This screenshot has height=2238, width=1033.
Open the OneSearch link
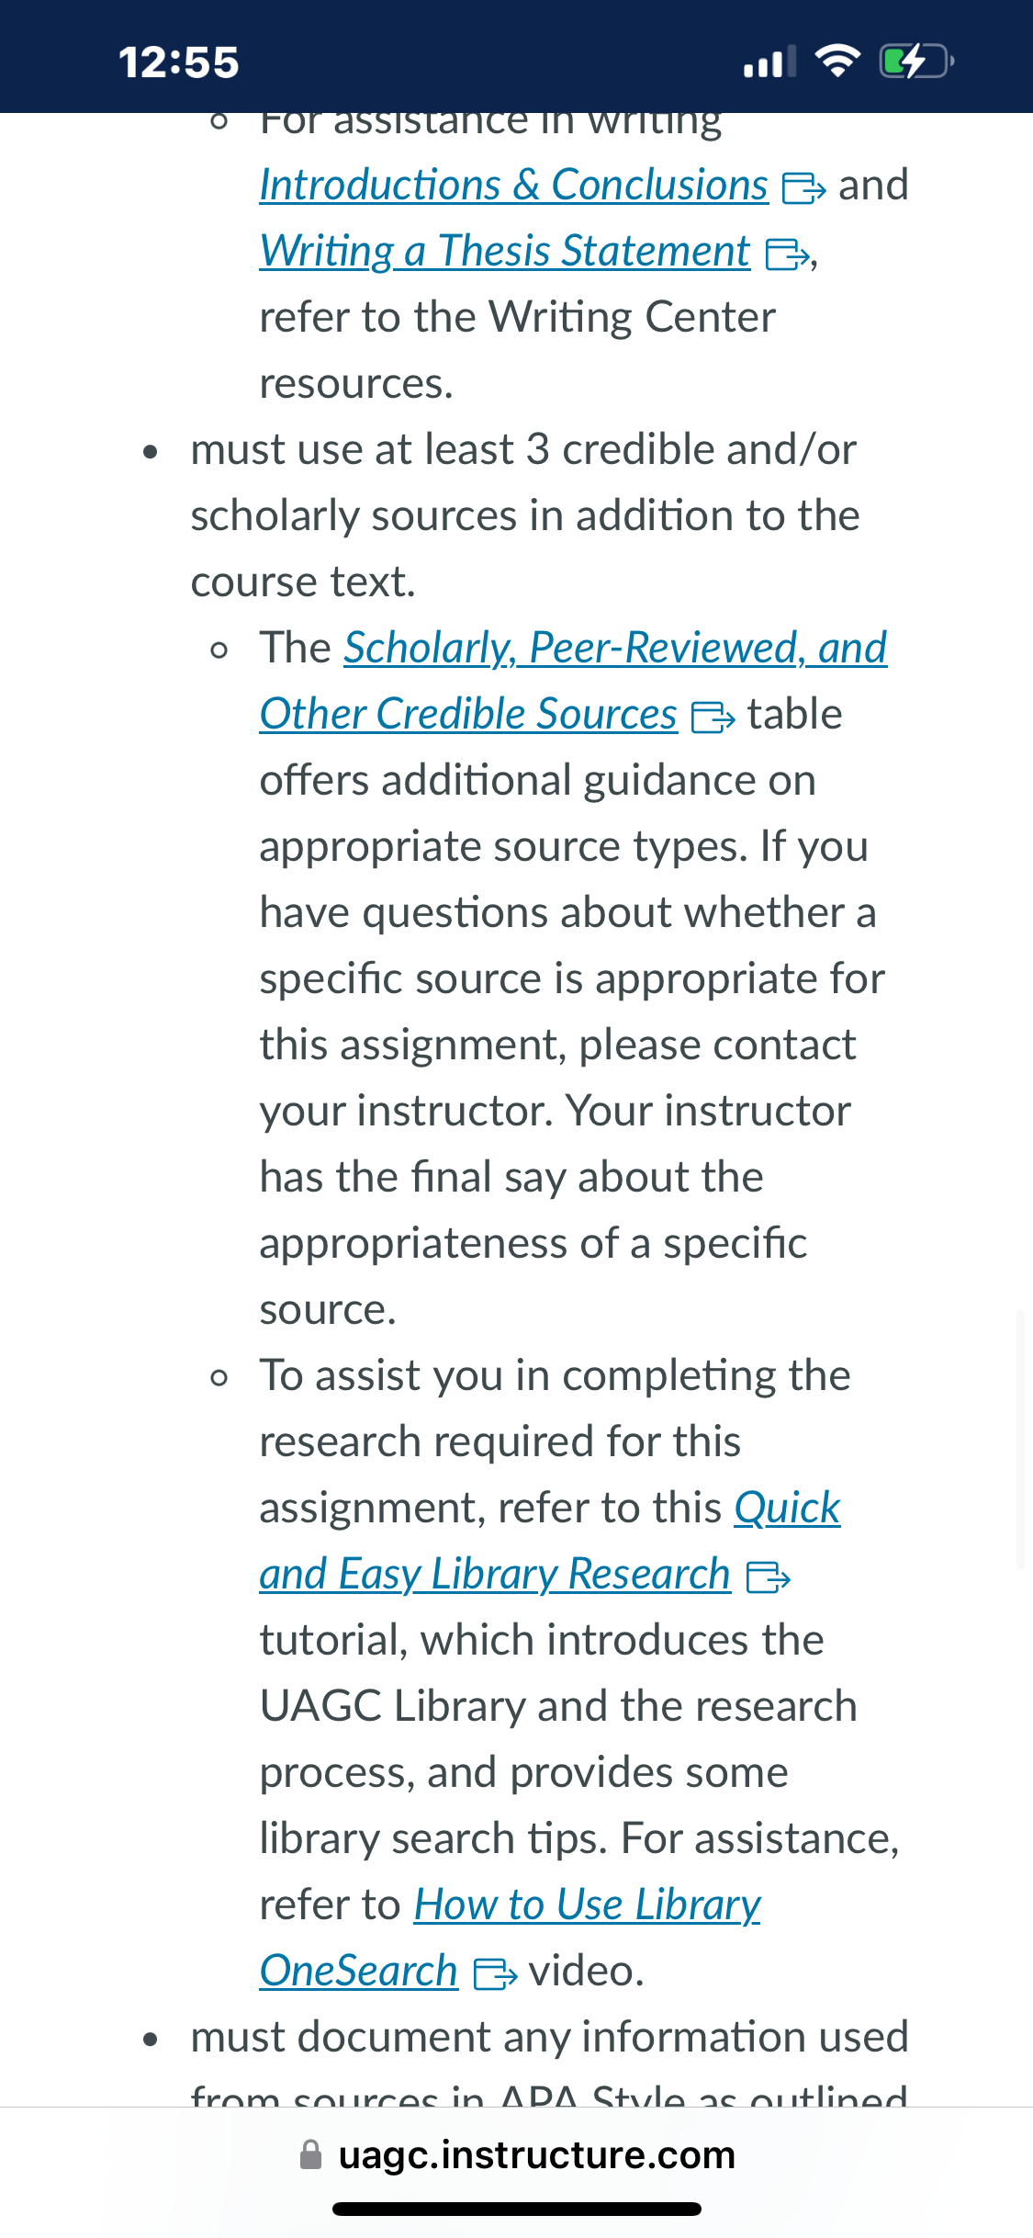[358, 1972]
